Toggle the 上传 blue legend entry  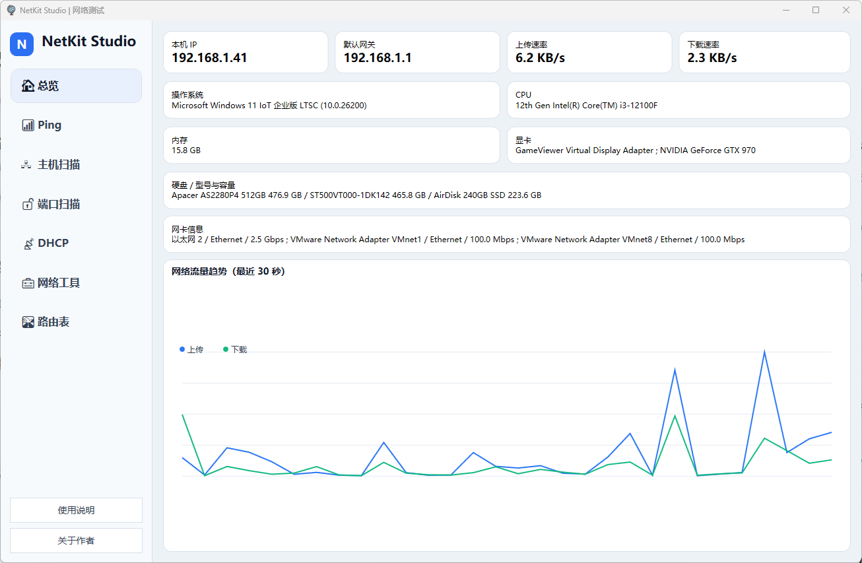[191, 349]
